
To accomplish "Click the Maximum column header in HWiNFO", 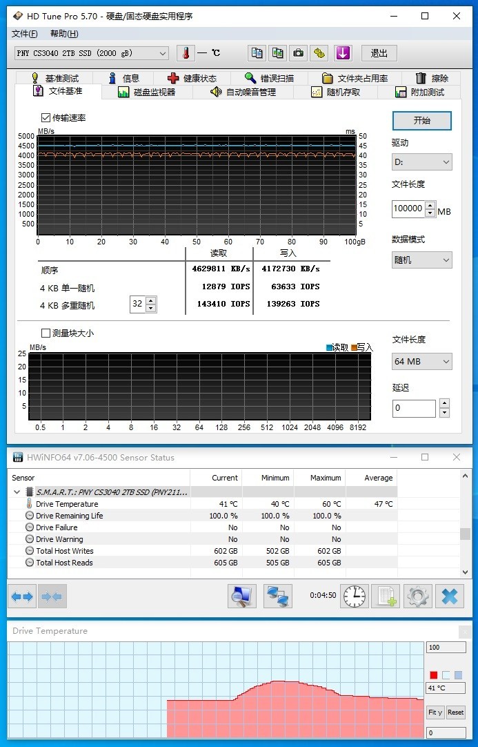I will pyautogui.click(x=319, y=478).
